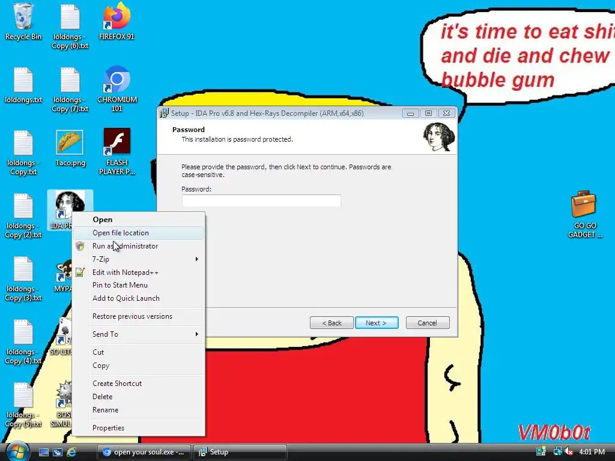615x461 pixels.
Task: Select loldongs - Copy.txt file icon
Action: (x=23, y=153)
